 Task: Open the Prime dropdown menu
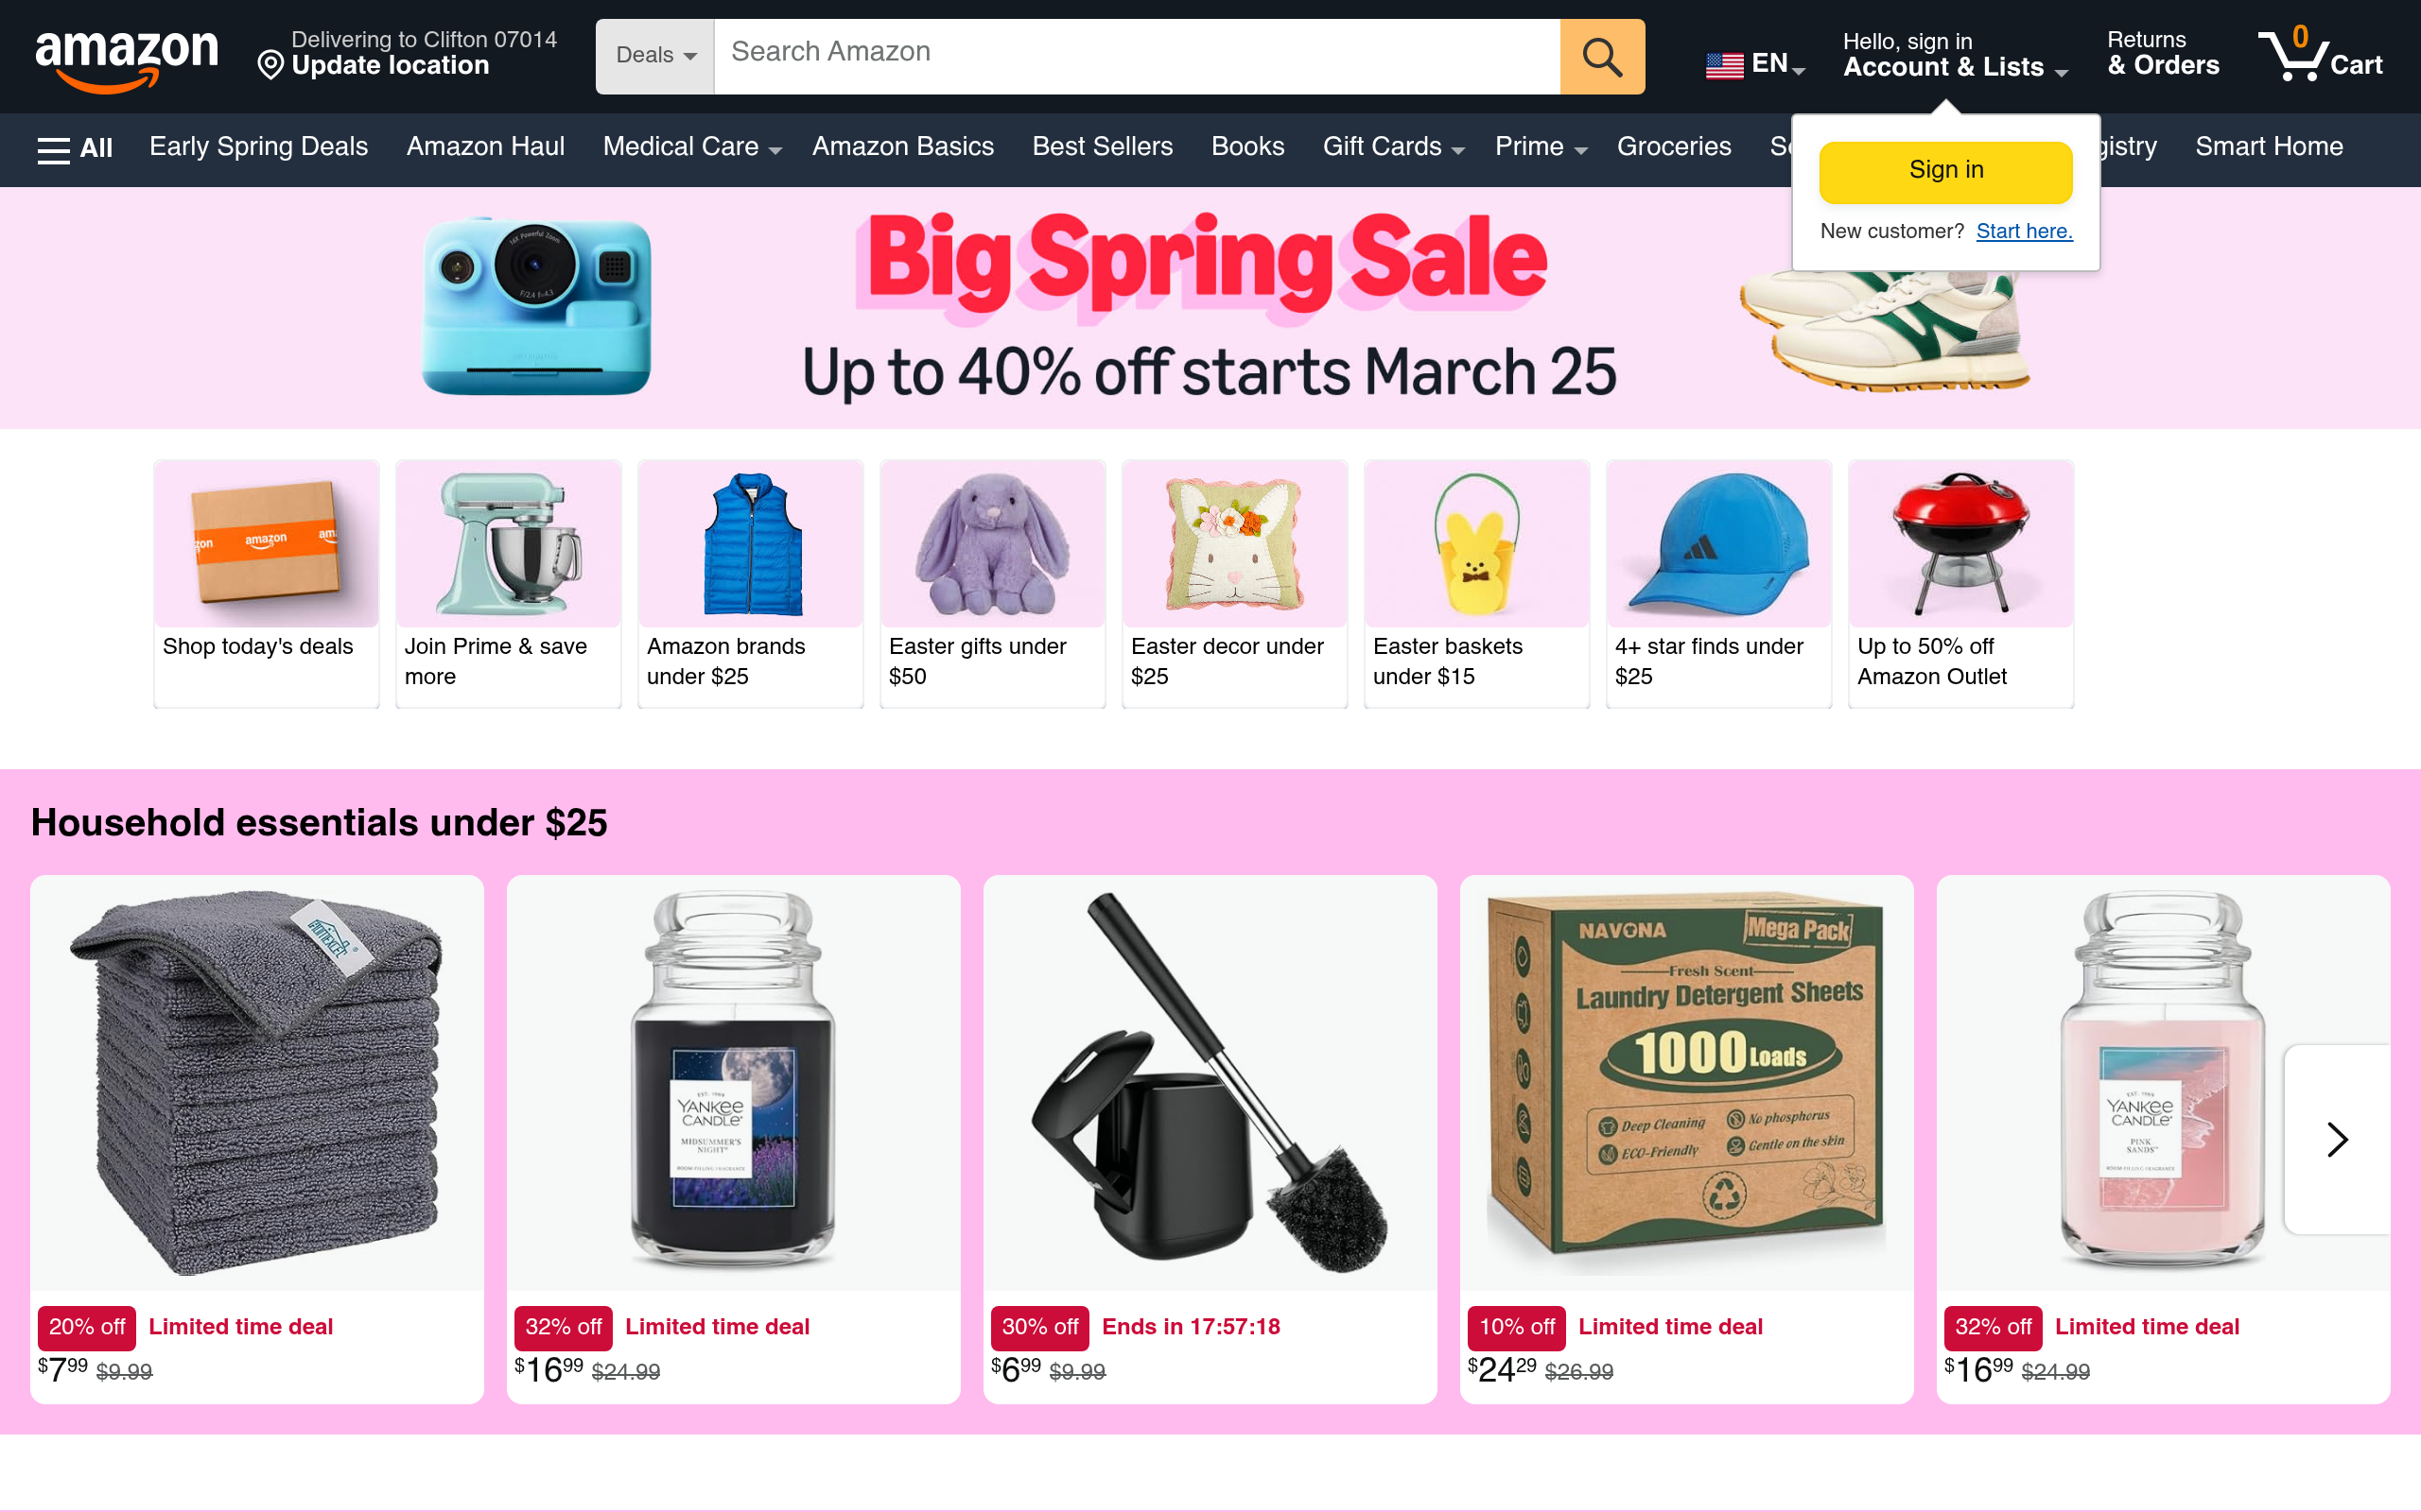1541,147
